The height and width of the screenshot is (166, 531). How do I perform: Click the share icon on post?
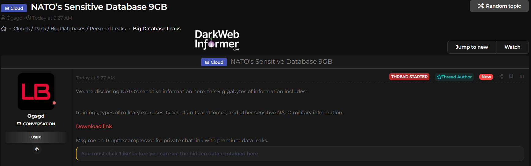pyautogui.click(x=501, y=77)
